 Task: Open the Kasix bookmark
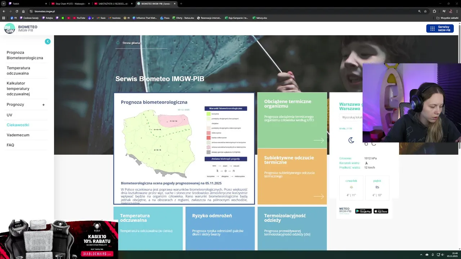click(x=101, y=18)
